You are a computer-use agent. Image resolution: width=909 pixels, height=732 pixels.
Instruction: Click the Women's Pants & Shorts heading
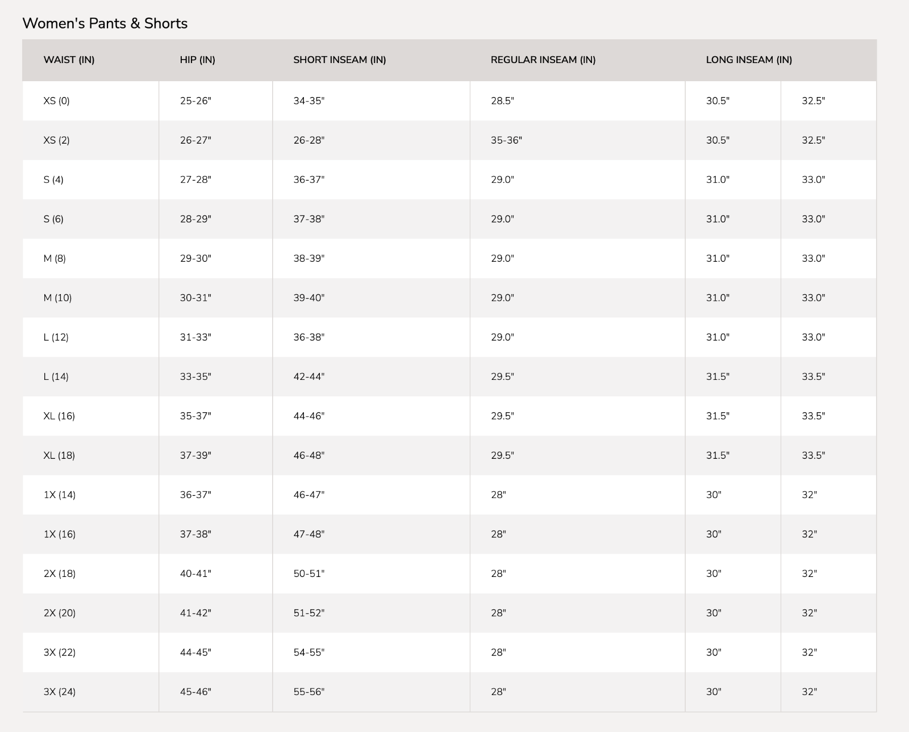click(105, 23)
